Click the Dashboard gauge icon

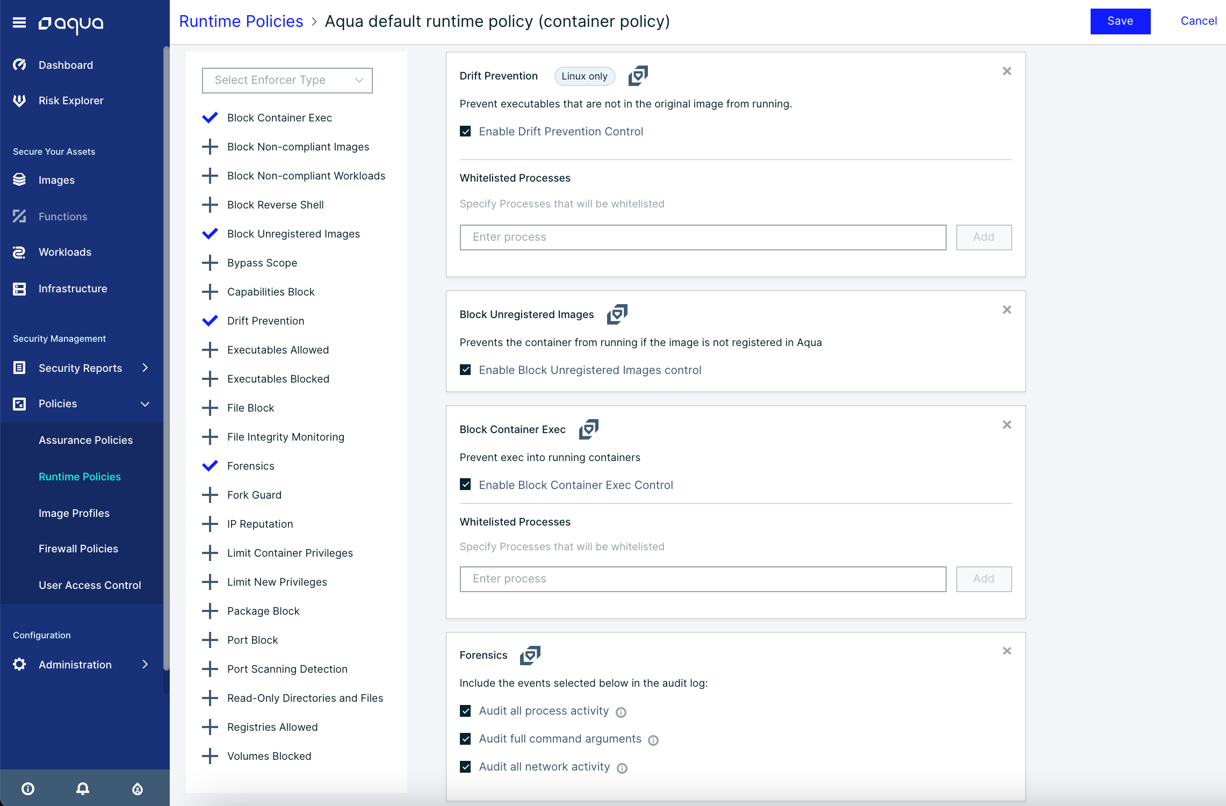pyautogui.click(x=19, y=65)
